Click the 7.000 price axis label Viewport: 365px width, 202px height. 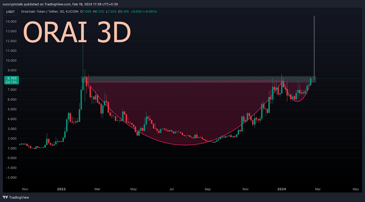(x=12, y=90)
